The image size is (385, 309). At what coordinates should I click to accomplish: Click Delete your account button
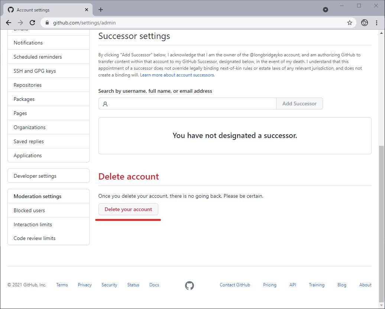(128, 209)
